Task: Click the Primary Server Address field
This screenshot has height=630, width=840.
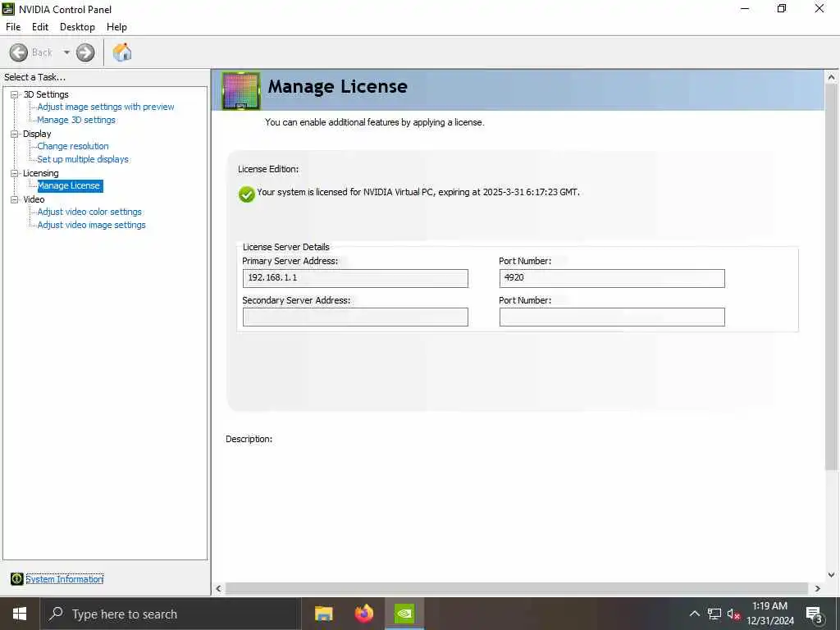Action: coord(355,278)
